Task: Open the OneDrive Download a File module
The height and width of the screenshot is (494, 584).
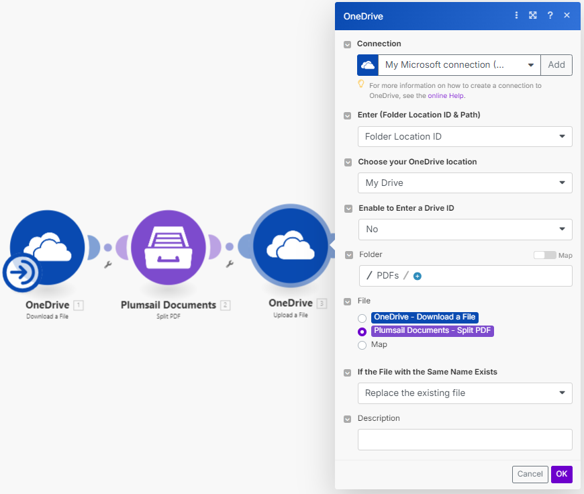Action: [x=47, y=248]
